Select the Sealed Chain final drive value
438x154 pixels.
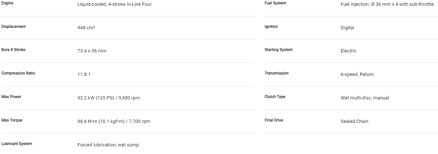click(x=354, y=121)
